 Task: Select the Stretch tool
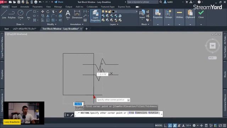(43, 20)
